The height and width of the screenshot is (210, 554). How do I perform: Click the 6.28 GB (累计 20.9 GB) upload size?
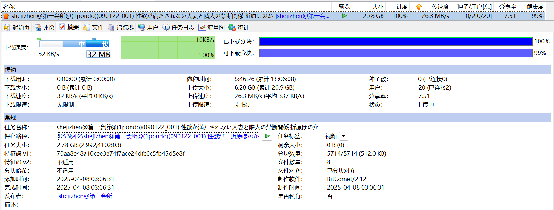tap(264, 87)
